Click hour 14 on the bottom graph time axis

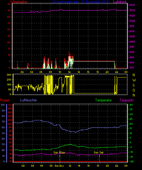(x=79, y=166)
